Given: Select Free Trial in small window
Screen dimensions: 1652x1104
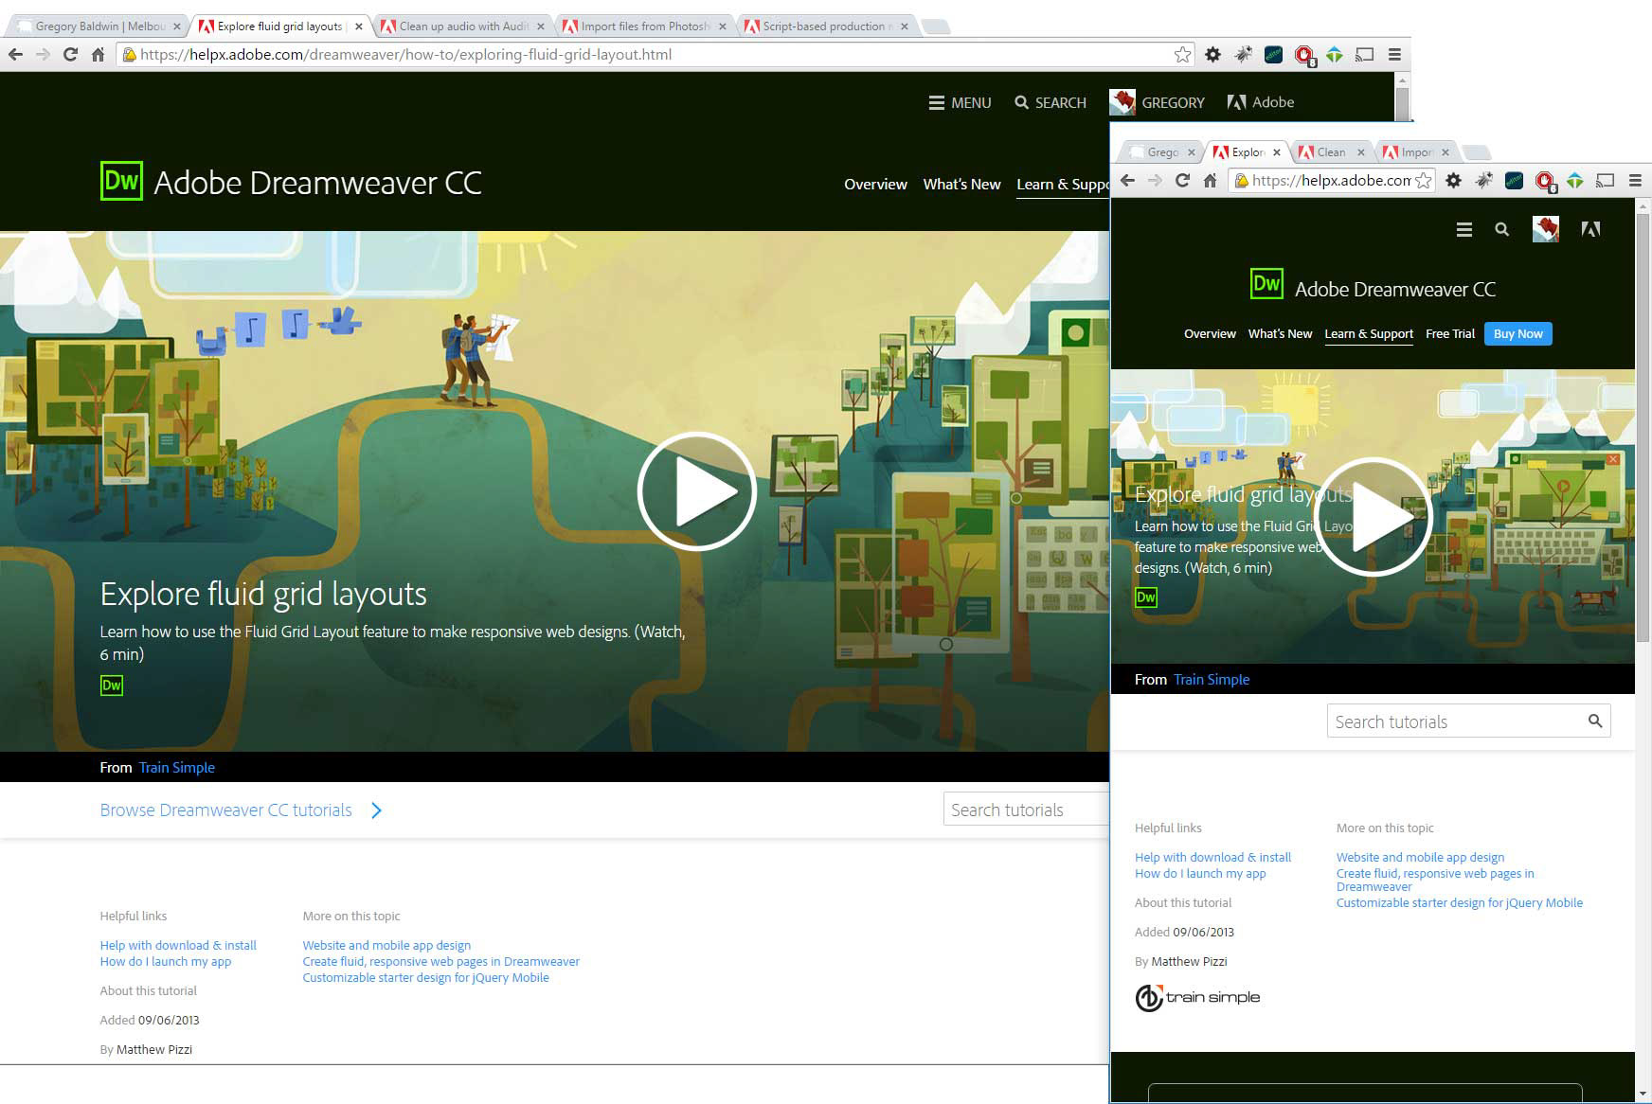Looking at the screenshot, I should 1450,333.
